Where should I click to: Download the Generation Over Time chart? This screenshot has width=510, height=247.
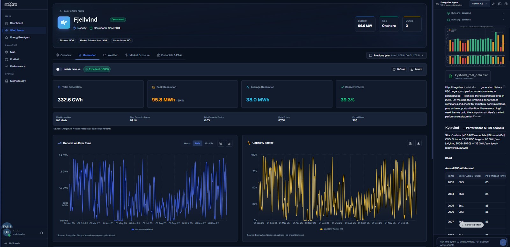pos(229,143)
